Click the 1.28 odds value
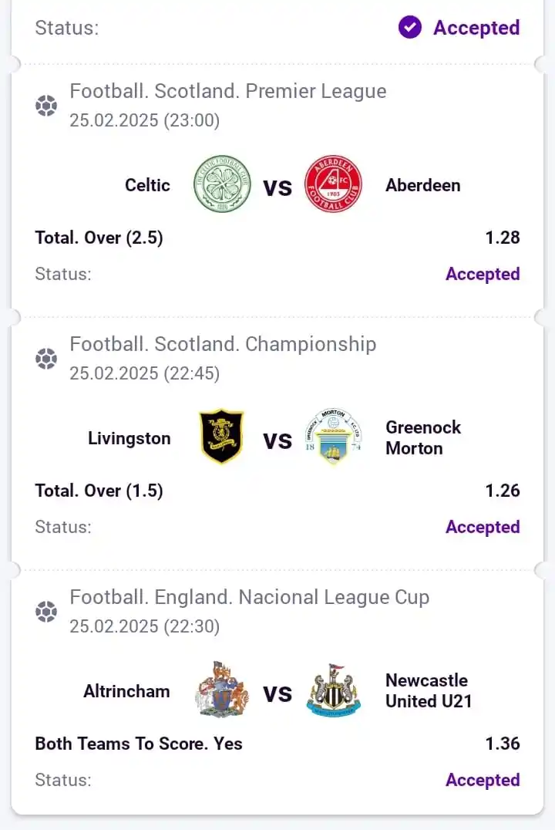 pyautogui.click(x=503, y=237)
